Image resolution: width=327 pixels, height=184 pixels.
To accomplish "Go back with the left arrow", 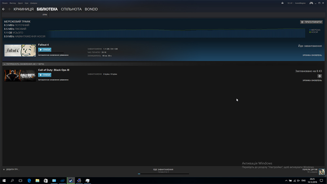I will coord(4,9).
